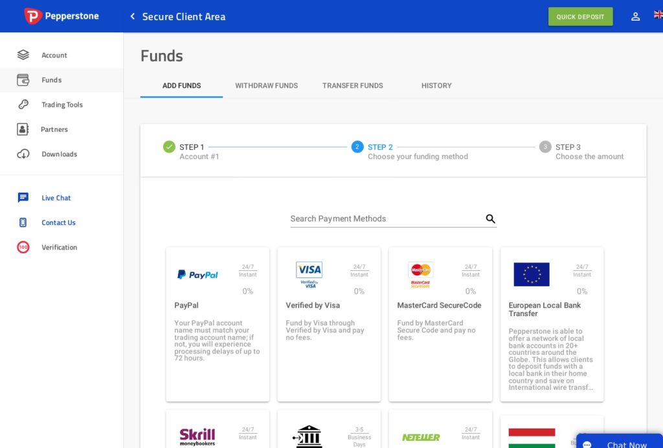Click the Secure Client Area title
The image size is (663, 448).
click(183, 16)
